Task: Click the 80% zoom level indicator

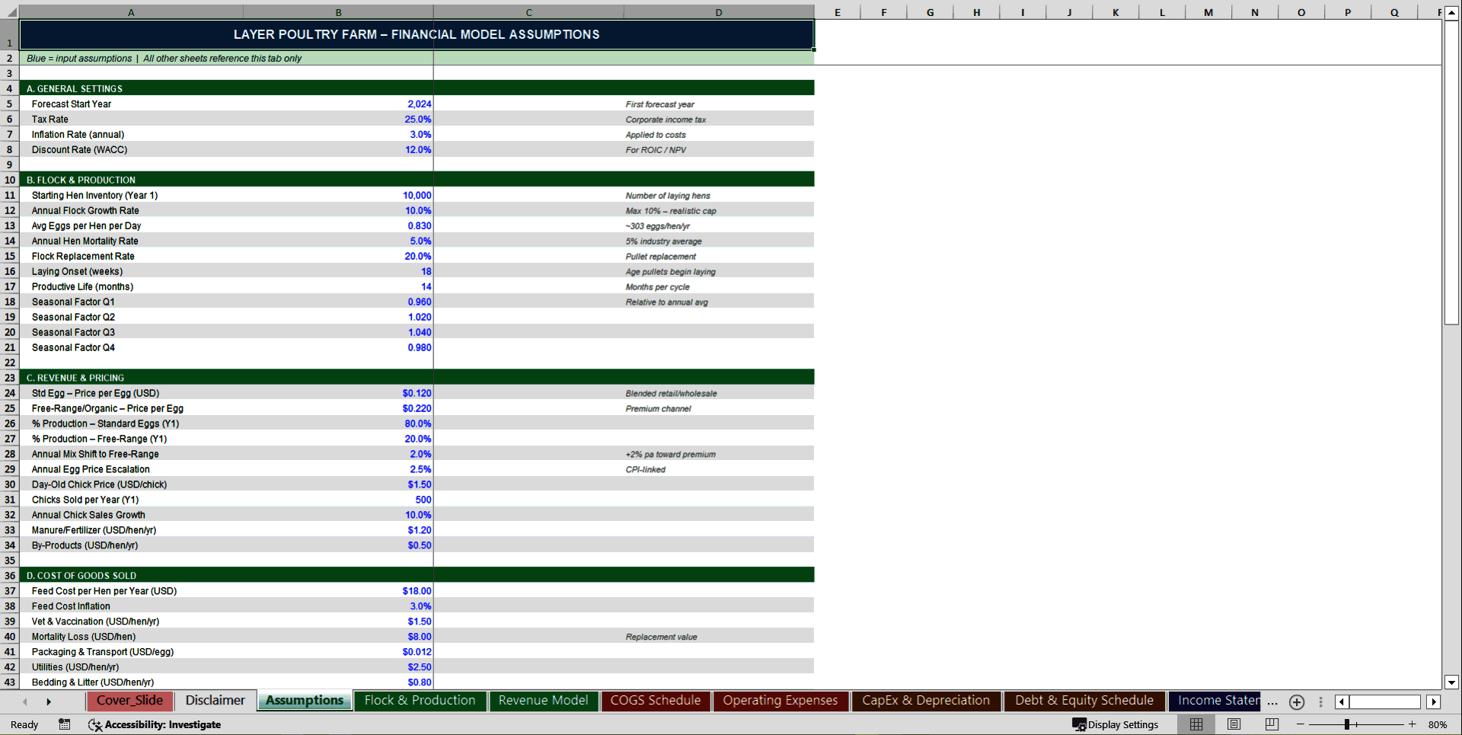Action: [x=1438, y=724]
